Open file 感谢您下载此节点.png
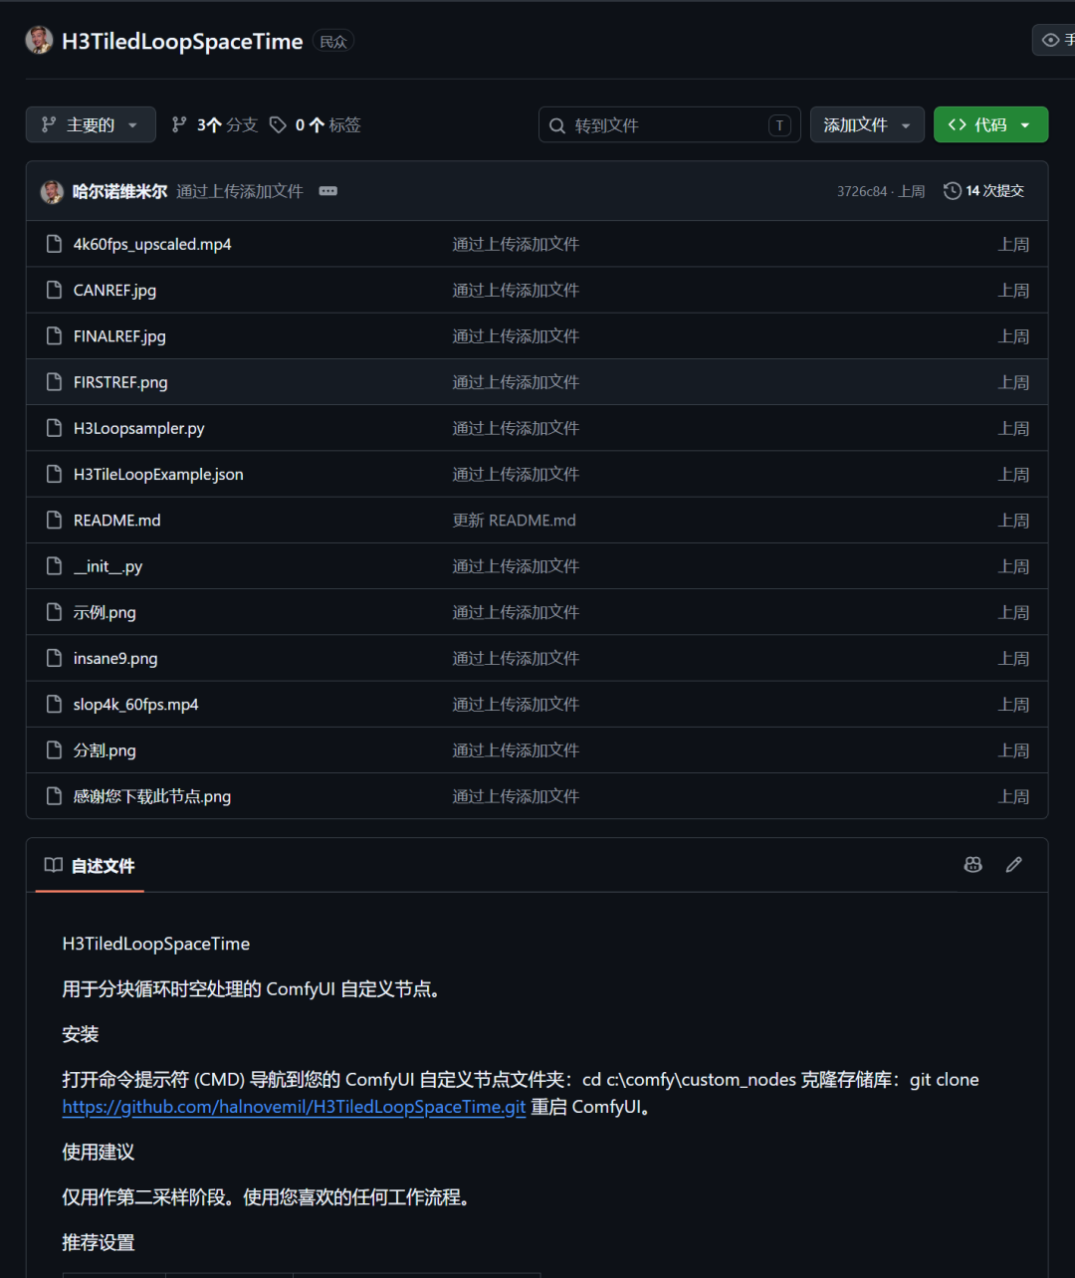This screenshot has width=1075, height=1278. click(152, 796)
